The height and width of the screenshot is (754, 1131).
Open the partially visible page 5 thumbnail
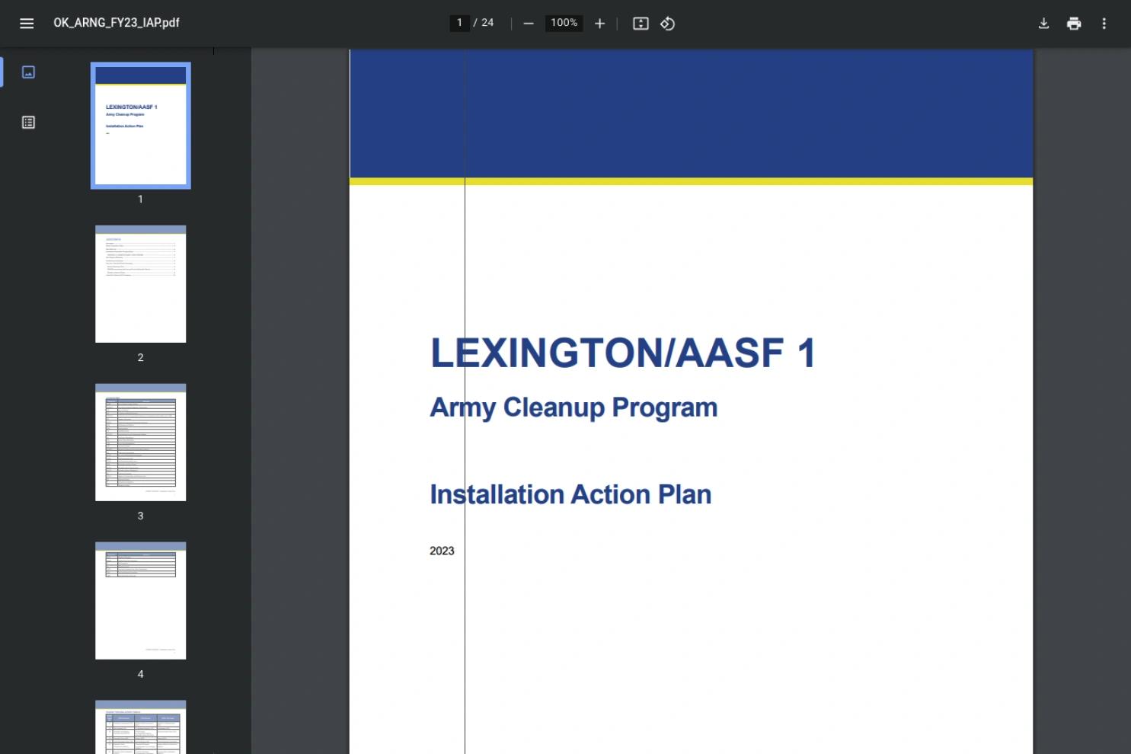click(141, 727)
